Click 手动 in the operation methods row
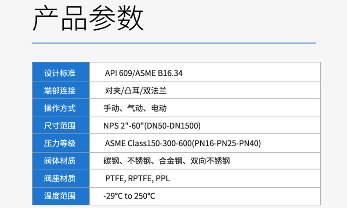The image size is (347, 208). [x=111, y=108]
